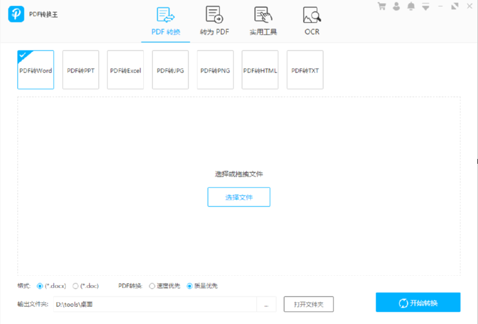The height and width of the screenshot is (324, 478).
Task: Select the PDF转JPG conversion option
Action: pyautogui.click(x=171, y=69)
